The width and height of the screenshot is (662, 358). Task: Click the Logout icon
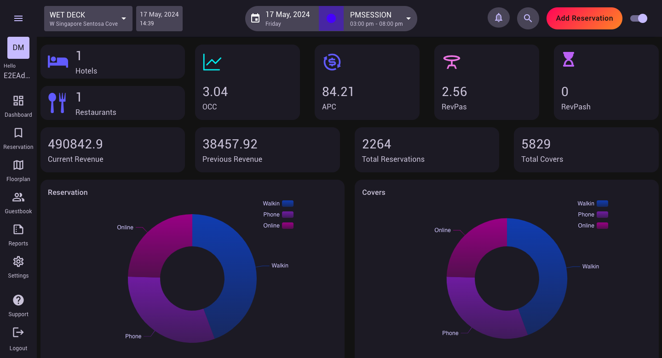pos(18,332)
